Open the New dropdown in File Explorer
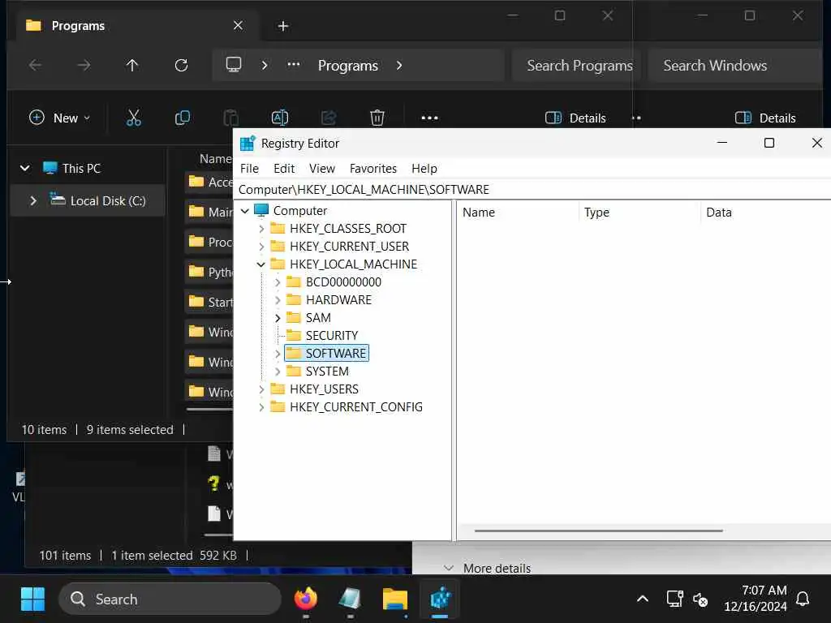The image size is (831, 623). coord(59,118)
